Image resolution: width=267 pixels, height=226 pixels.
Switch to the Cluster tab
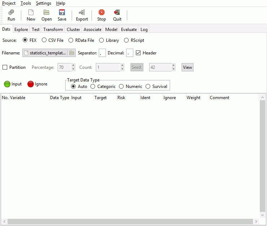73,29
